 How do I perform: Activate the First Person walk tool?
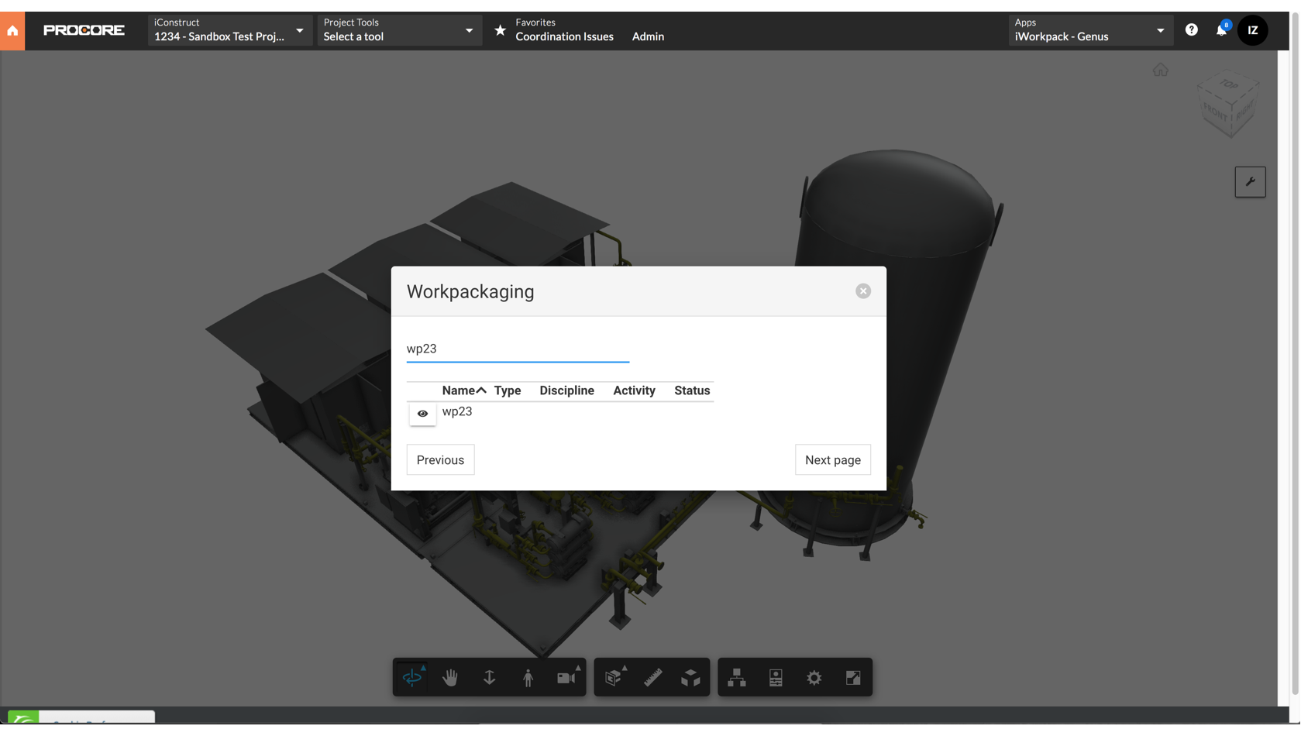pos(528,677)
